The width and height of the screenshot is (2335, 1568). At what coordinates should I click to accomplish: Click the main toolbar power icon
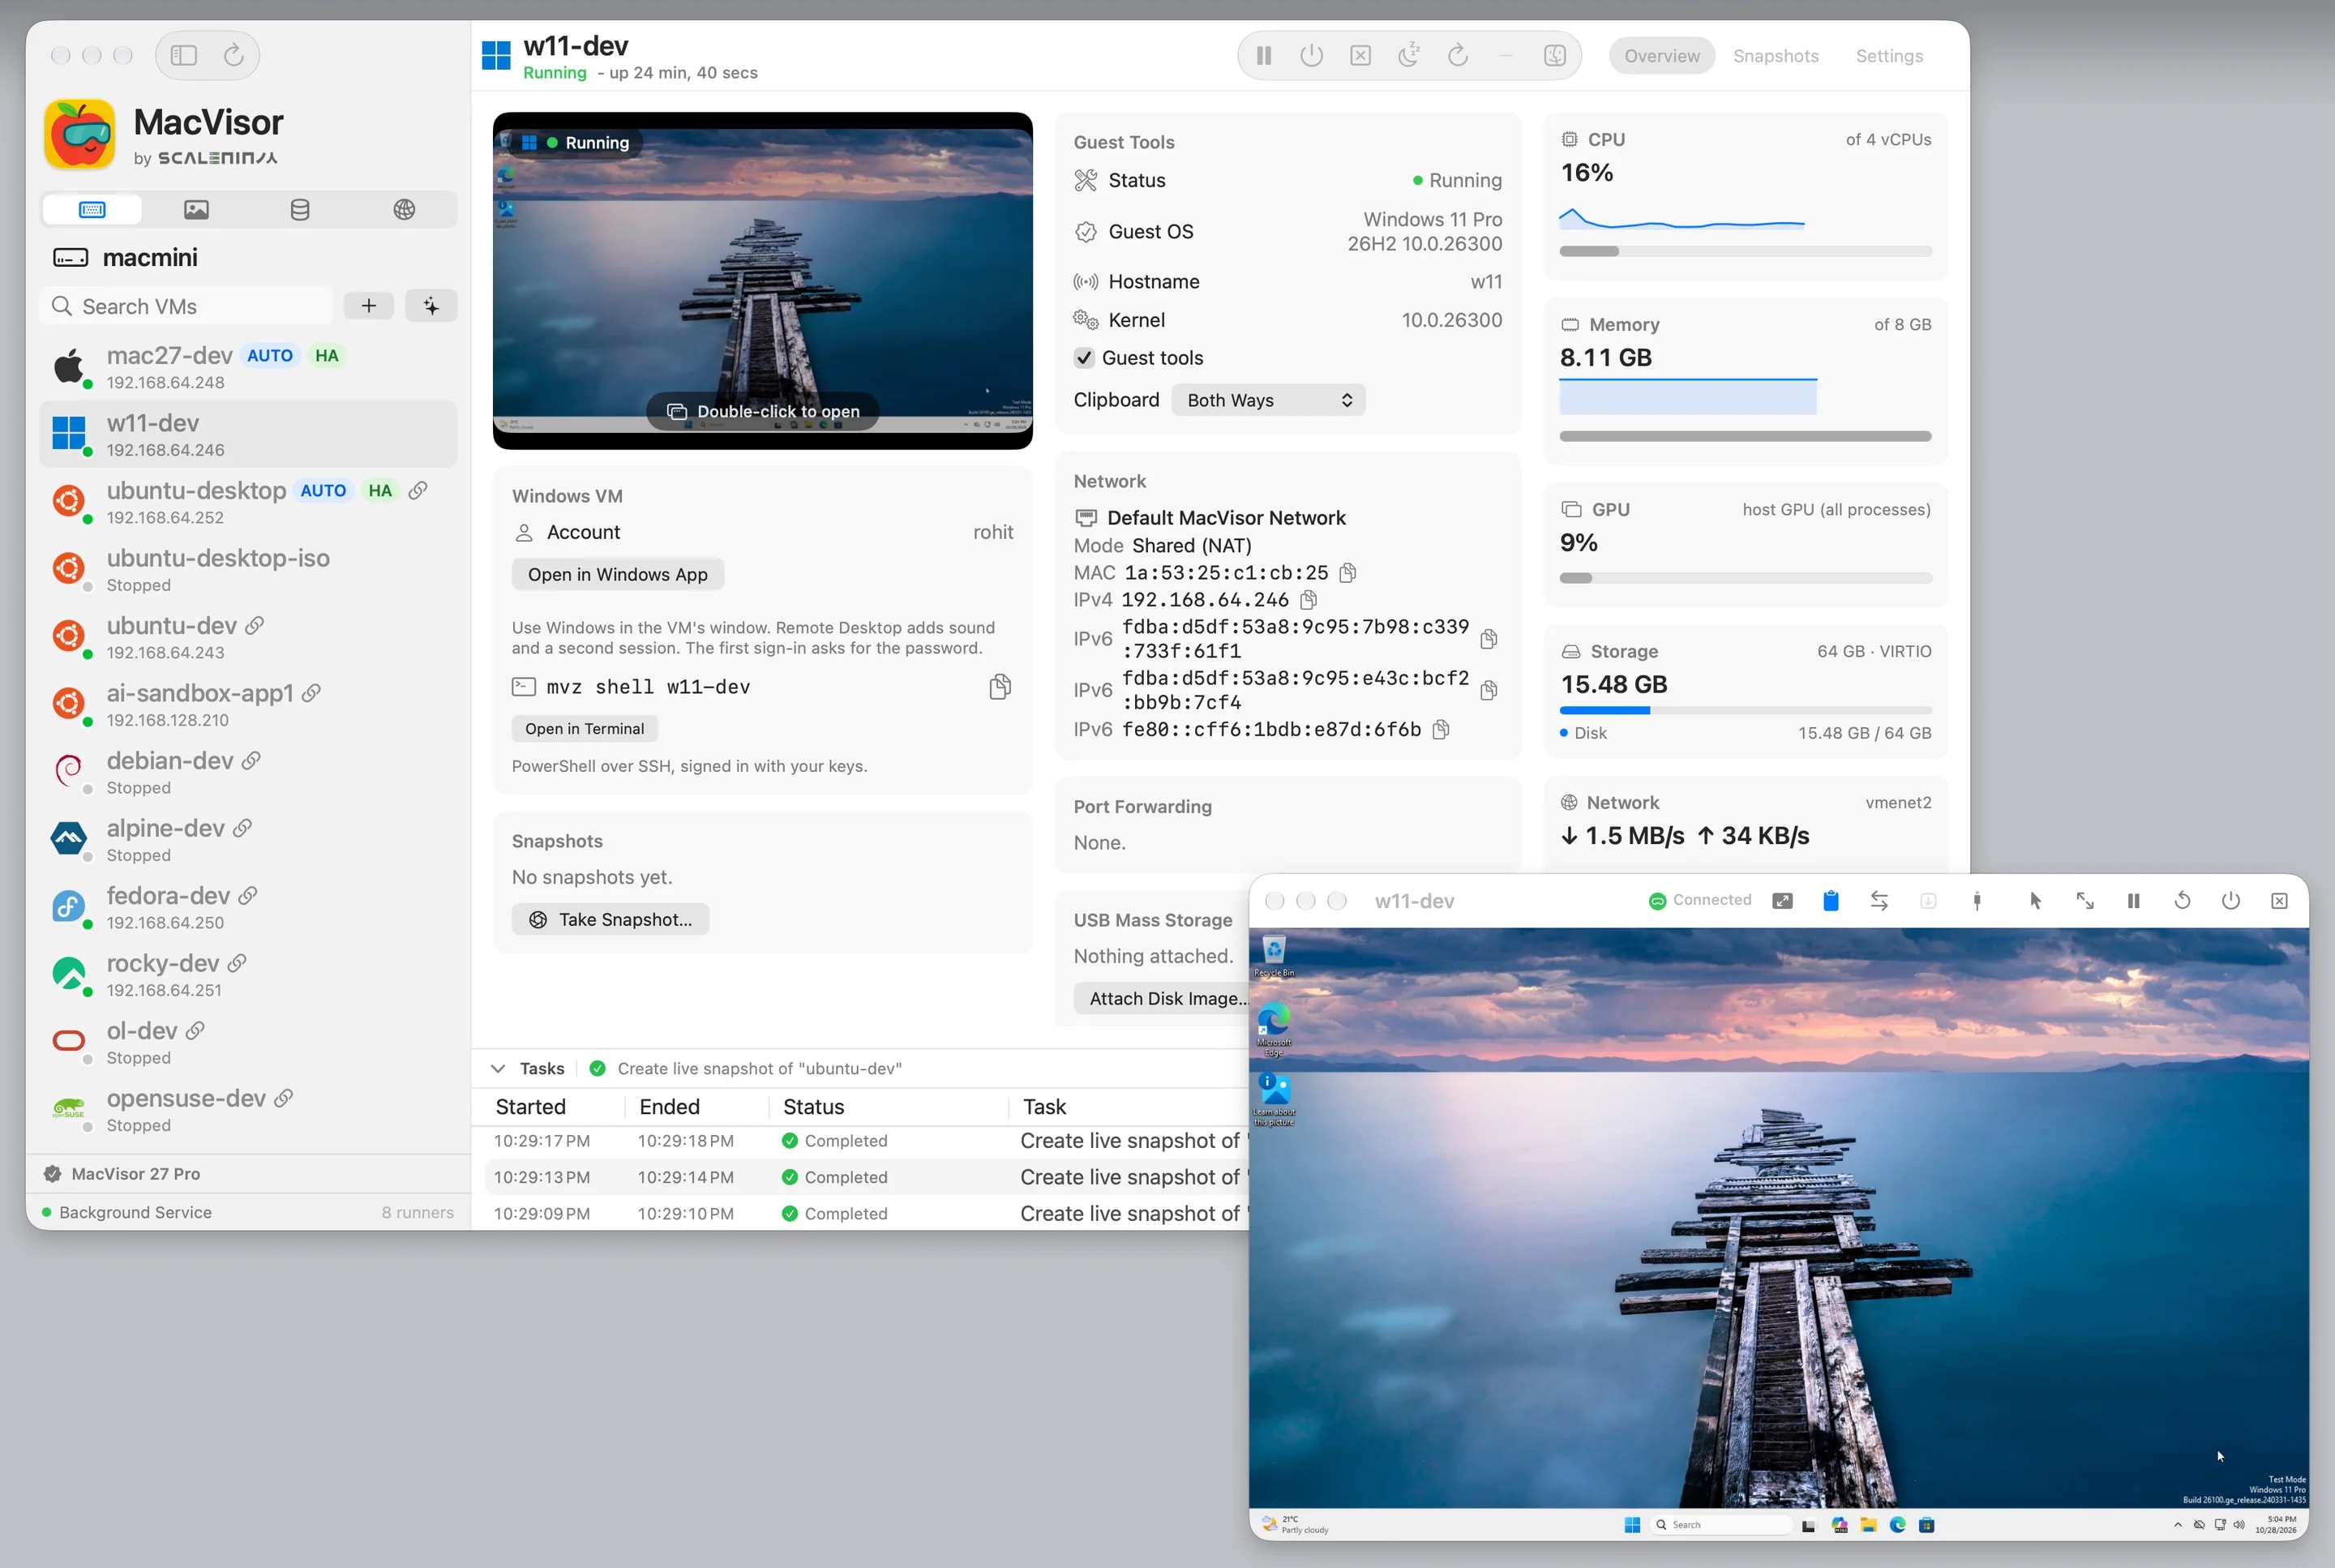(x=1311, y=56)
